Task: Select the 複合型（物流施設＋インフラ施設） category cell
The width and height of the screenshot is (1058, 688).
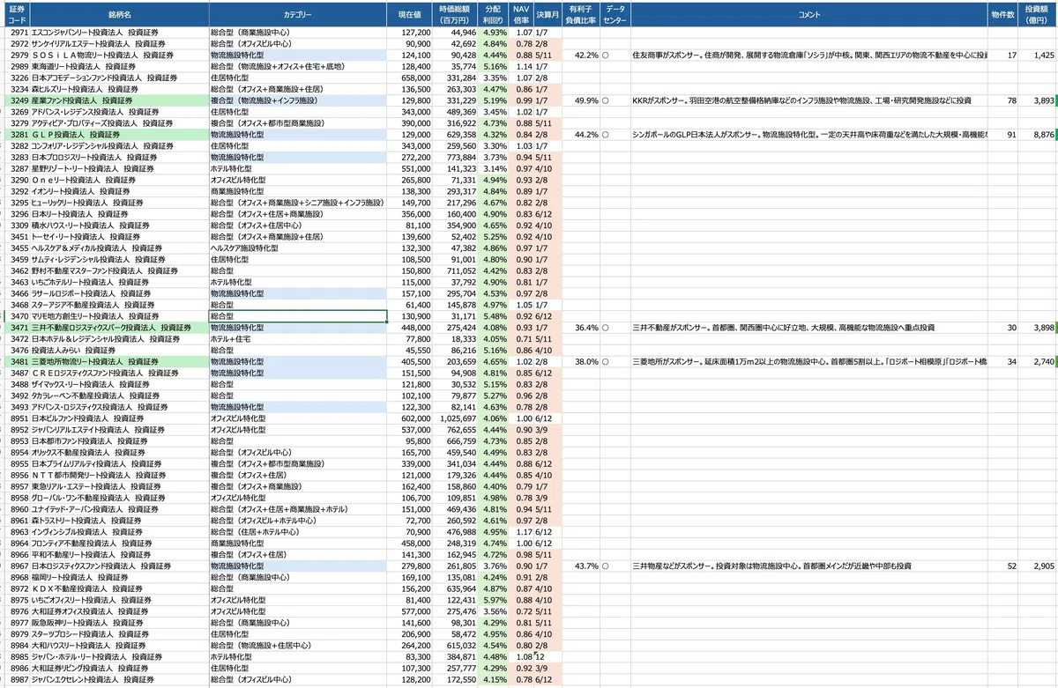Action: click(x=299, y=100)
